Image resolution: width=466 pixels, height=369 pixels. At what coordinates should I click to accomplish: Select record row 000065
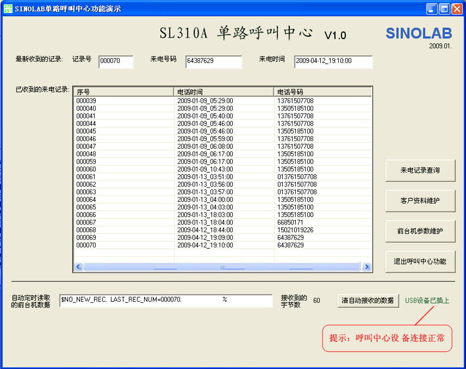(x=222, y=207)
